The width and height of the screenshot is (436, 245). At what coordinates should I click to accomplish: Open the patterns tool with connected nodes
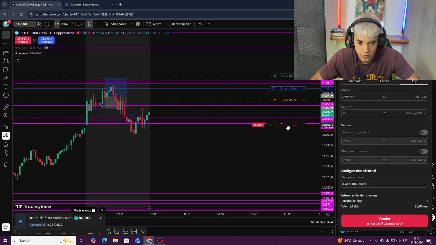[6, 61]
